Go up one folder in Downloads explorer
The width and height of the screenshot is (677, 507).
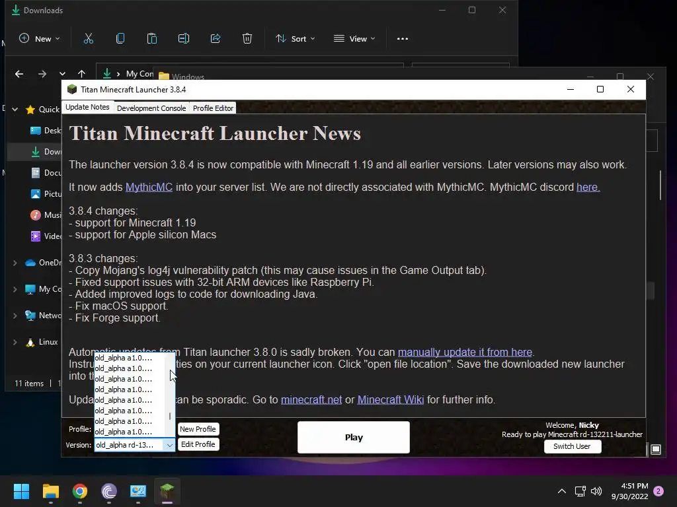pyautogui.click(x=81, y=74)
